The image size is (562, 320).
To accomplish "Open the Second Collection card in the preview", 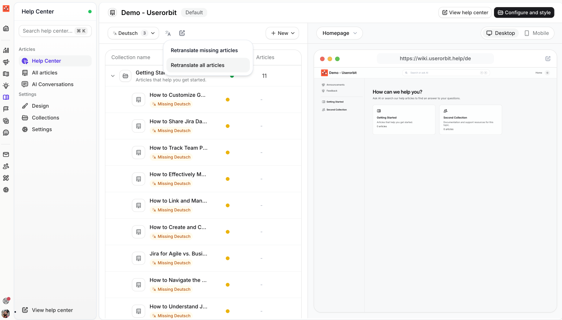I will (x=471, y=120).
